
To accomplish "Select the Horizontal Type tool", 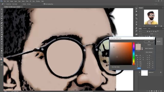I will click(x=2, y=44).
